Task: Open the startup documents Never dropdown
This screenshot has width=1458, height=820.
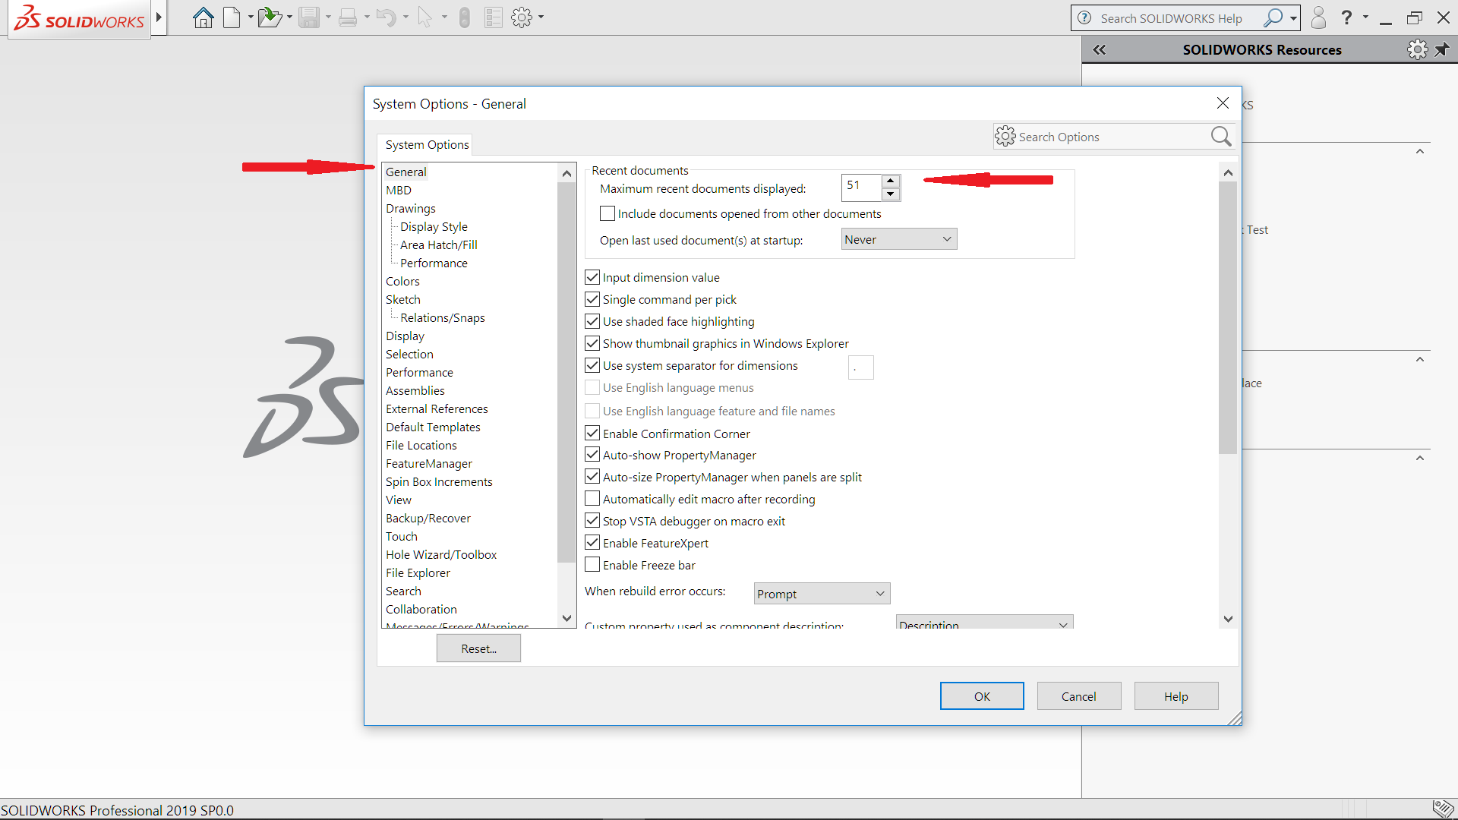Action: point(899,240)
